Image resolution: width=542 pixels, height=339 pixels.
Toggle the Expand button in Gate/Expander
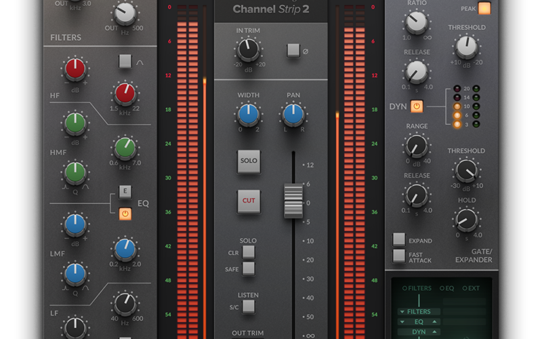(x=399, y=239)
